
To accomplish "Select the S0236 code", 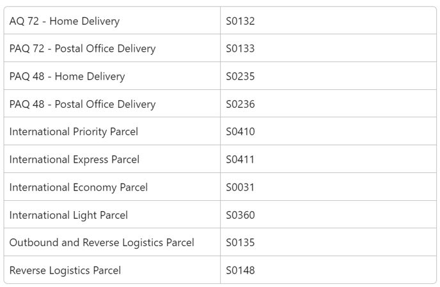I will point(240,104).
